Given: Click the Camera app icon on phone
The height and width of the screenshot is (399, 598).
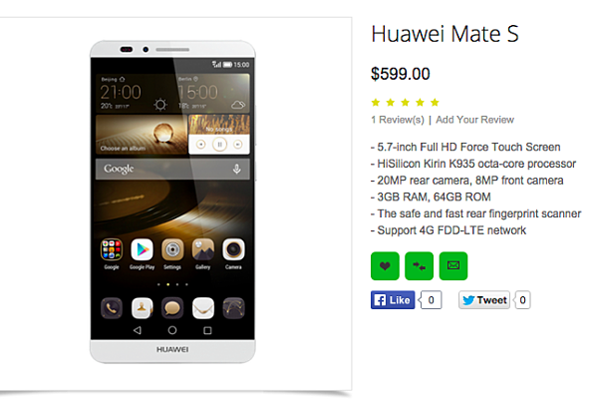Looking at the screenshot, I should pos(233,249).
